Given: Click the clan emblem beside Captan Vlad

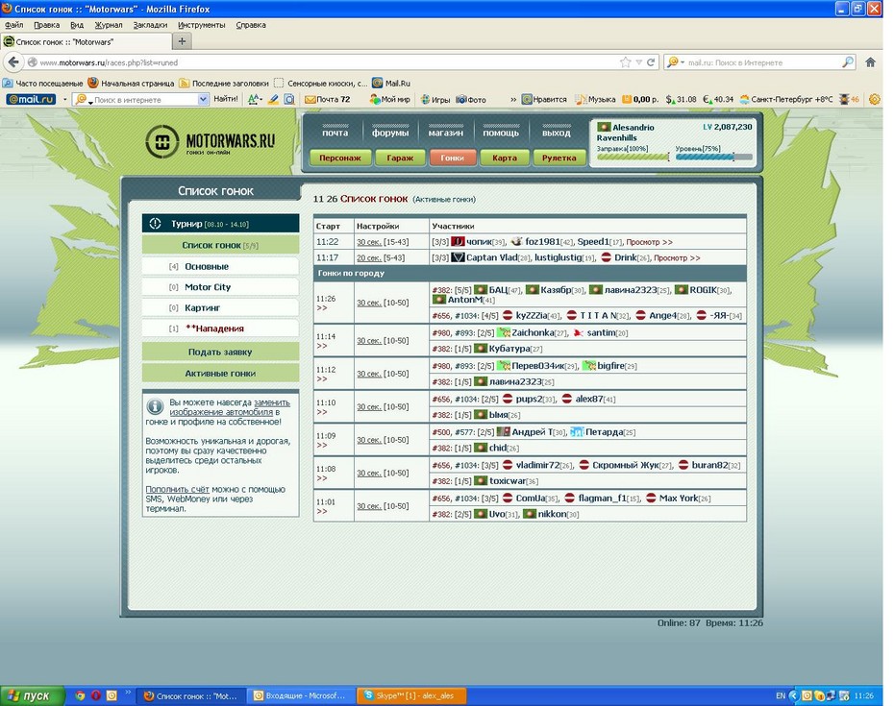Looking at the screenshot, I should [458, 257].
